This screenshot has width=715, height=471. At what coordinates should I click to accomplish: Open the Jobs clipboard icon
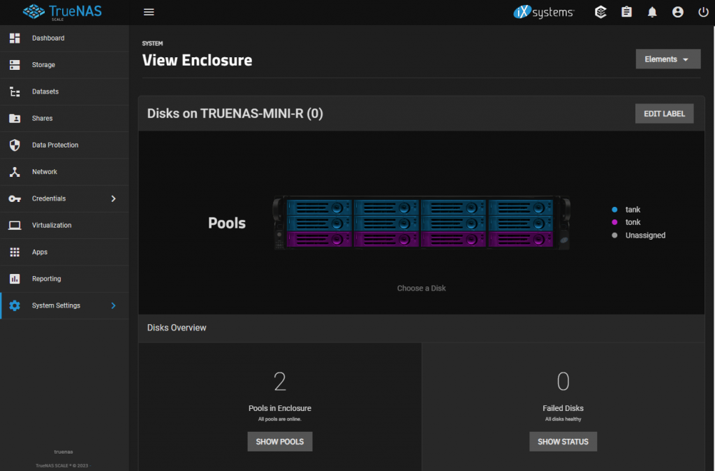point(626,13)
